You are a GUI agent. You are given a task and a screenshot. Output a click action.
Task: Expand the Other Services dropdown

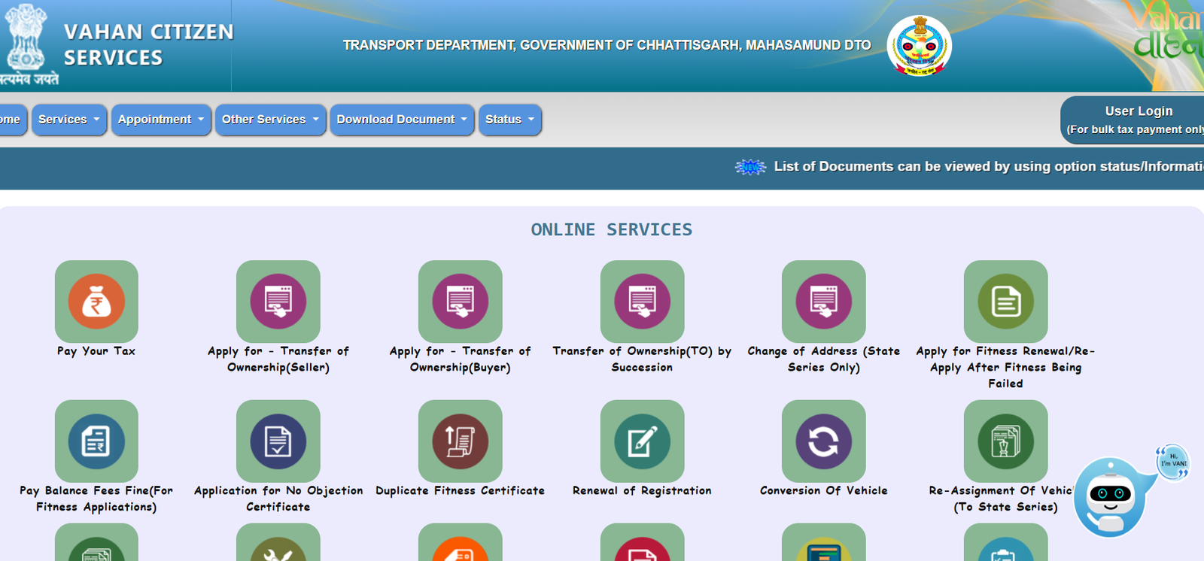[x=270, y=120]
